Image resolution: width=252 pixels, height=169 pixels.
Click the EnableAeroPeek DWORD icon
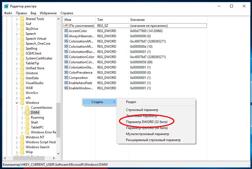66,83
